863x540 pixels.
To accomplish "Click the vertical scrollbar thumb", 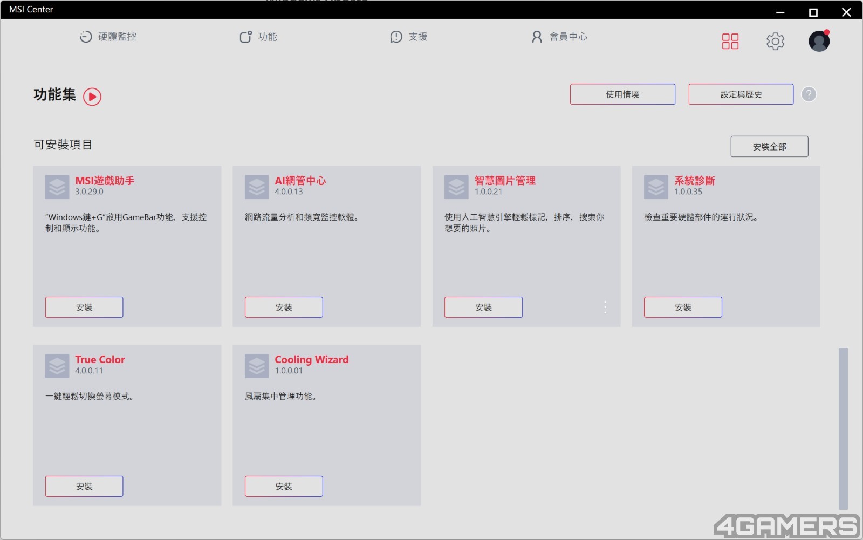I will (x=843, y=428).
